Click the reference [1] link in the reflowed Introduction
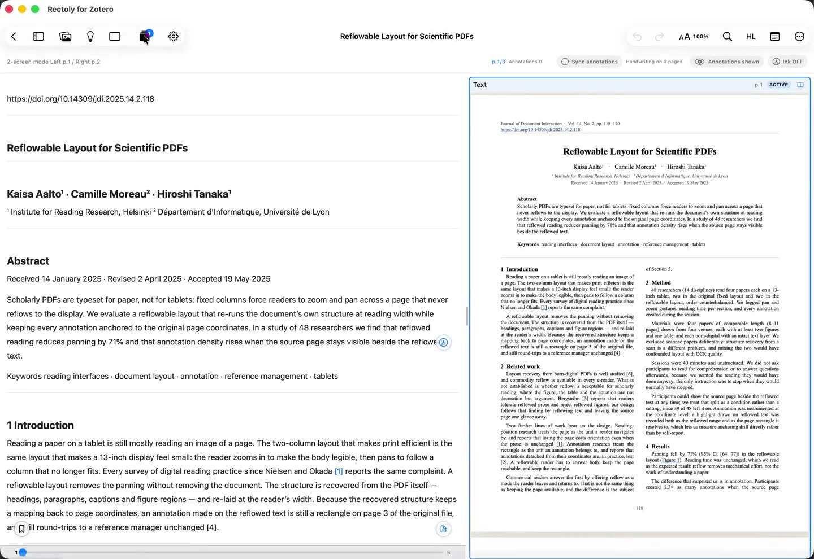This screenshot has width=814, height=559. pos(339,471)
